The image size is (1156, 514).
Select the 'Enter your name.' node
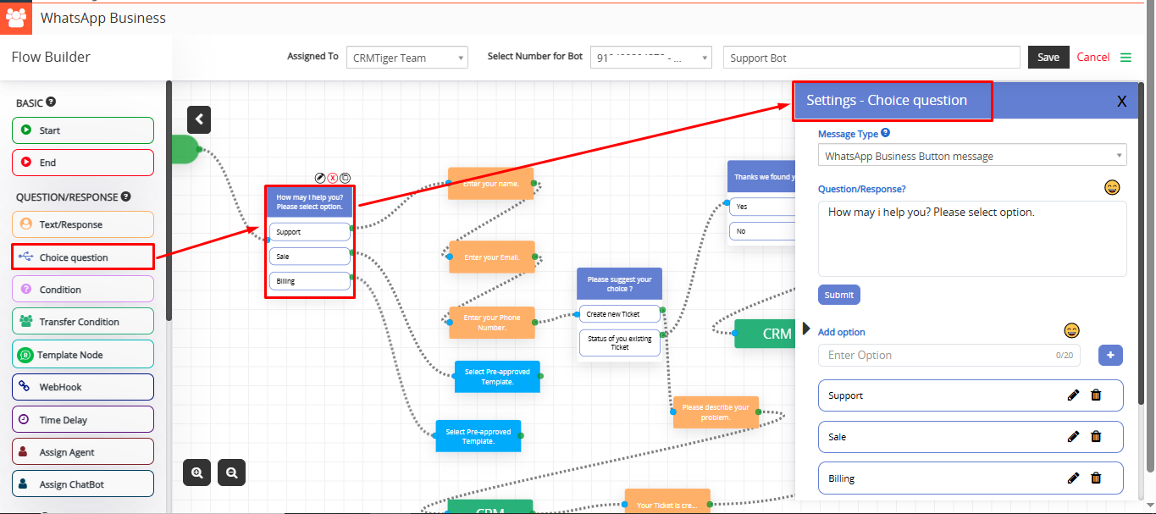coord(491,184)
